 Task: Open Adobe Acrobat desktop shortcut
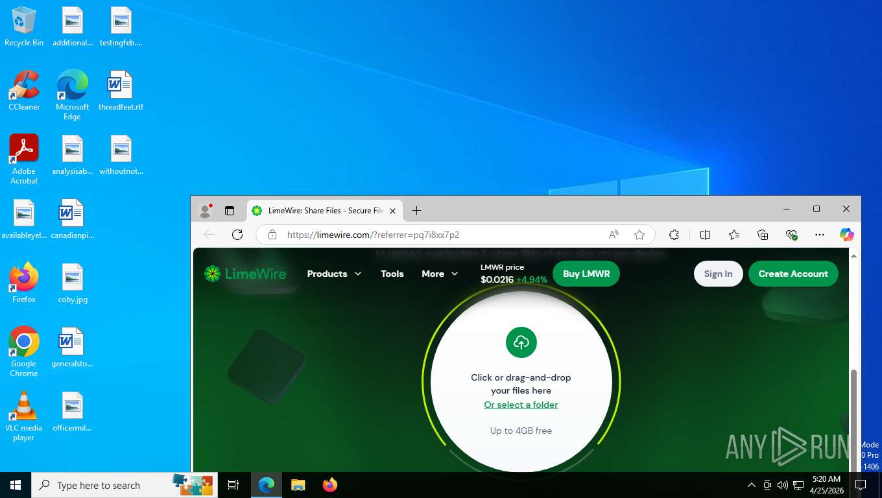pyautogui.click(x=24, y=160)
